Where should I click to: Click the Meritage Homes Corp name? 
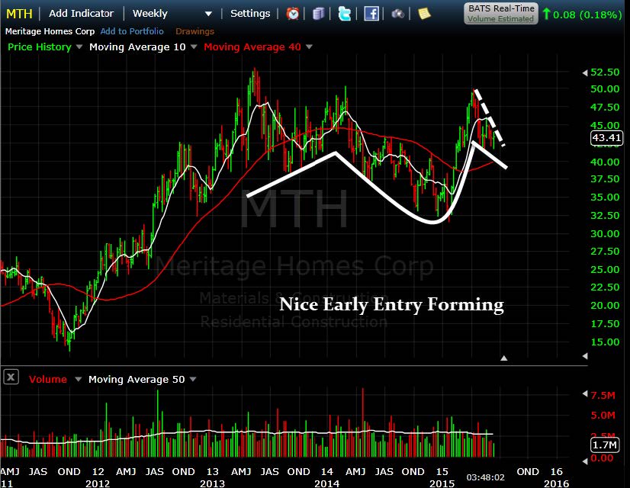pyautogui.click(x=50, y=31)
